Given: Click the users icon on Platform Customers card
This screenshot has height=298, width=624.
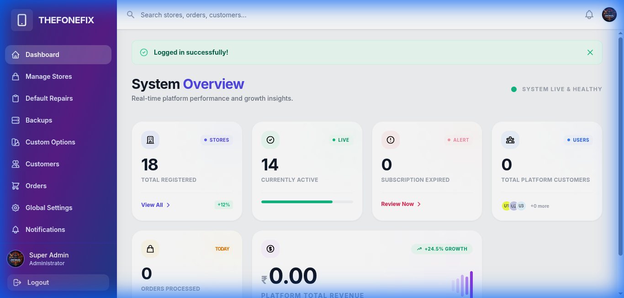Looking at the screenshot, I should [510, 140].
